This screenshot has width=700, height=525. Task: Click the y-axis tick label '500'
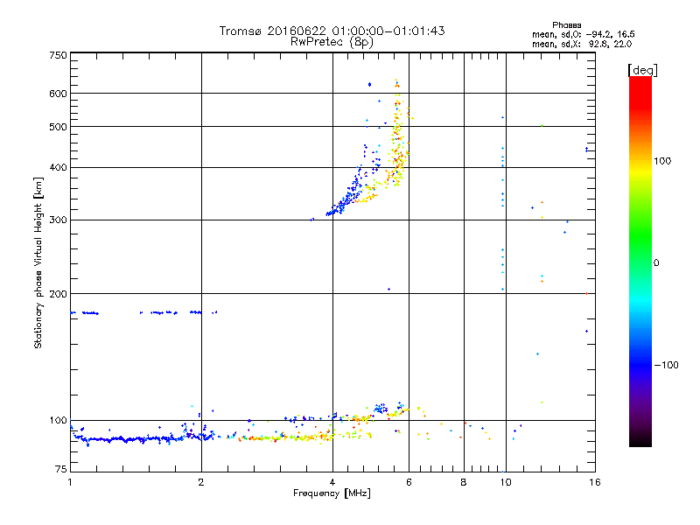58,127
